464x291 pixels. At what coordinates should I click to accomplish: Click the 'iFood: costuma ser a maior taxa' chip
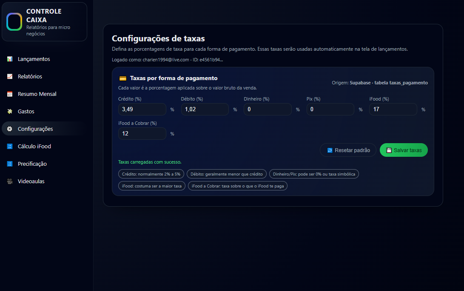click(x=151, y=185)
